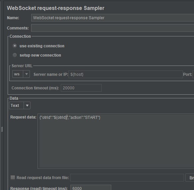The height and width of the screenshot is (190, 194).
Task: Edit the Response read timeout field
Action: (91, 188)
